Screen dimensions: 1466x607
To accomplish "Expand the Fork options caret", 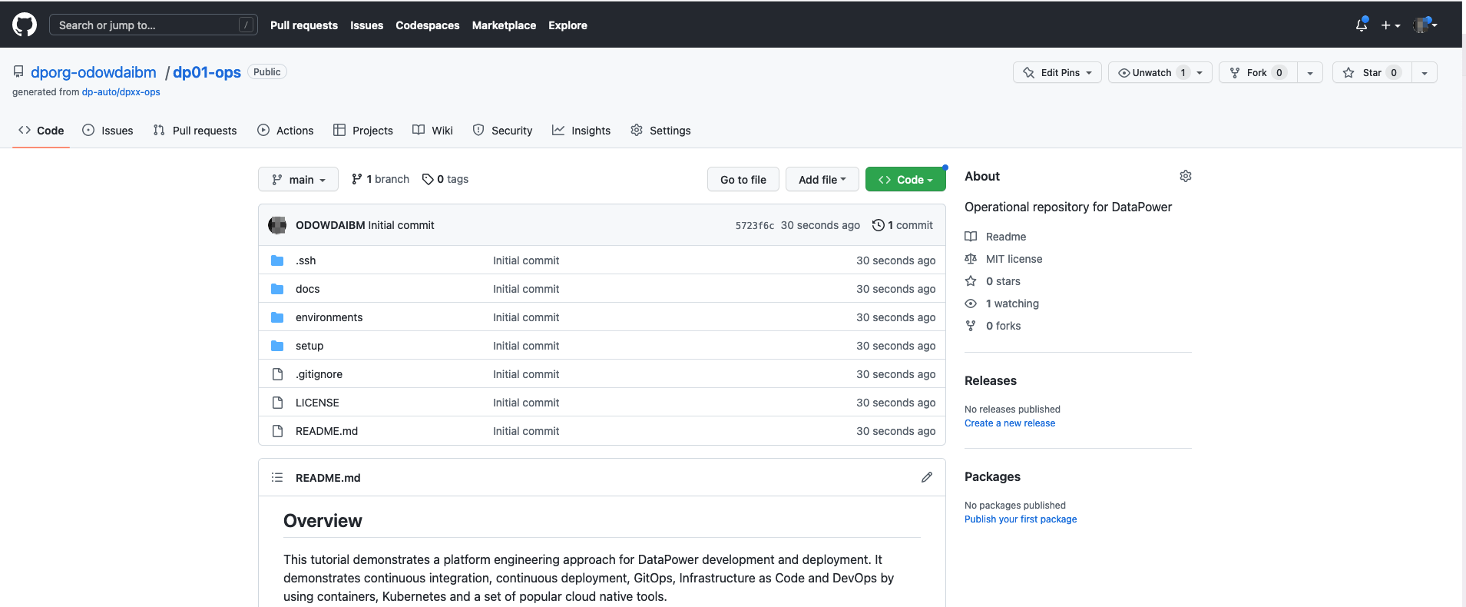I will pyautogui.click(x=1310, y=72).
